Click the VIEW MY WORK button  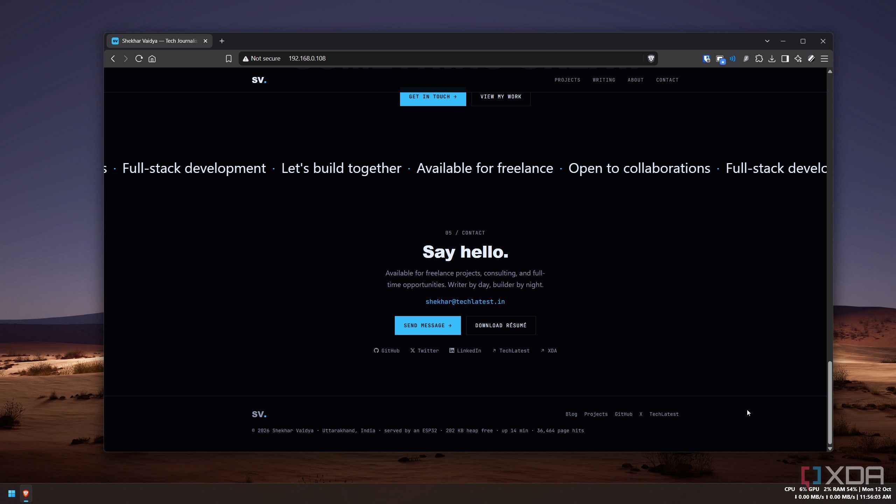point(501,97)
